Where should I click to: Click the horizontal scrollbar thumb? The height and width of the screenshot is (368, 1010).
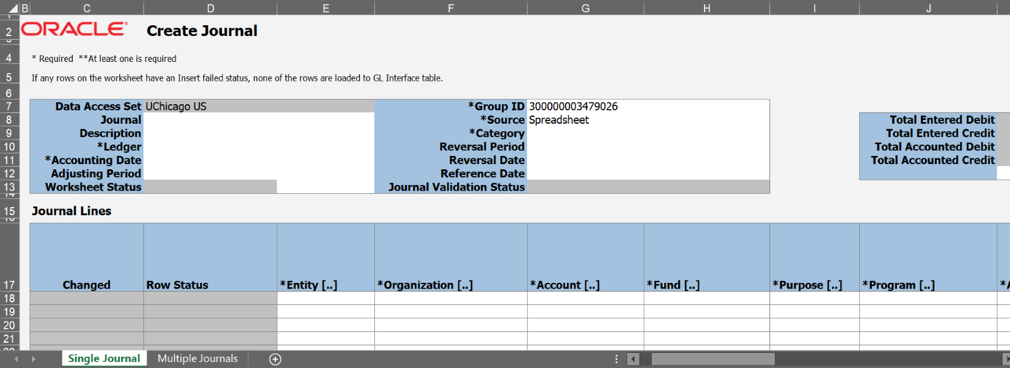click(713, 359)
